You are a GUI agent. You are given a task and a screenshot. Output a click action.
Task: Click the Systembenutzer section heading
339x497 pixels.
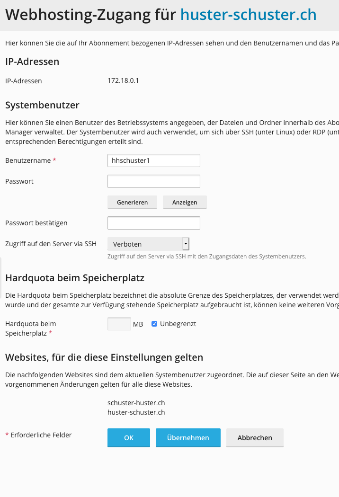42,105
